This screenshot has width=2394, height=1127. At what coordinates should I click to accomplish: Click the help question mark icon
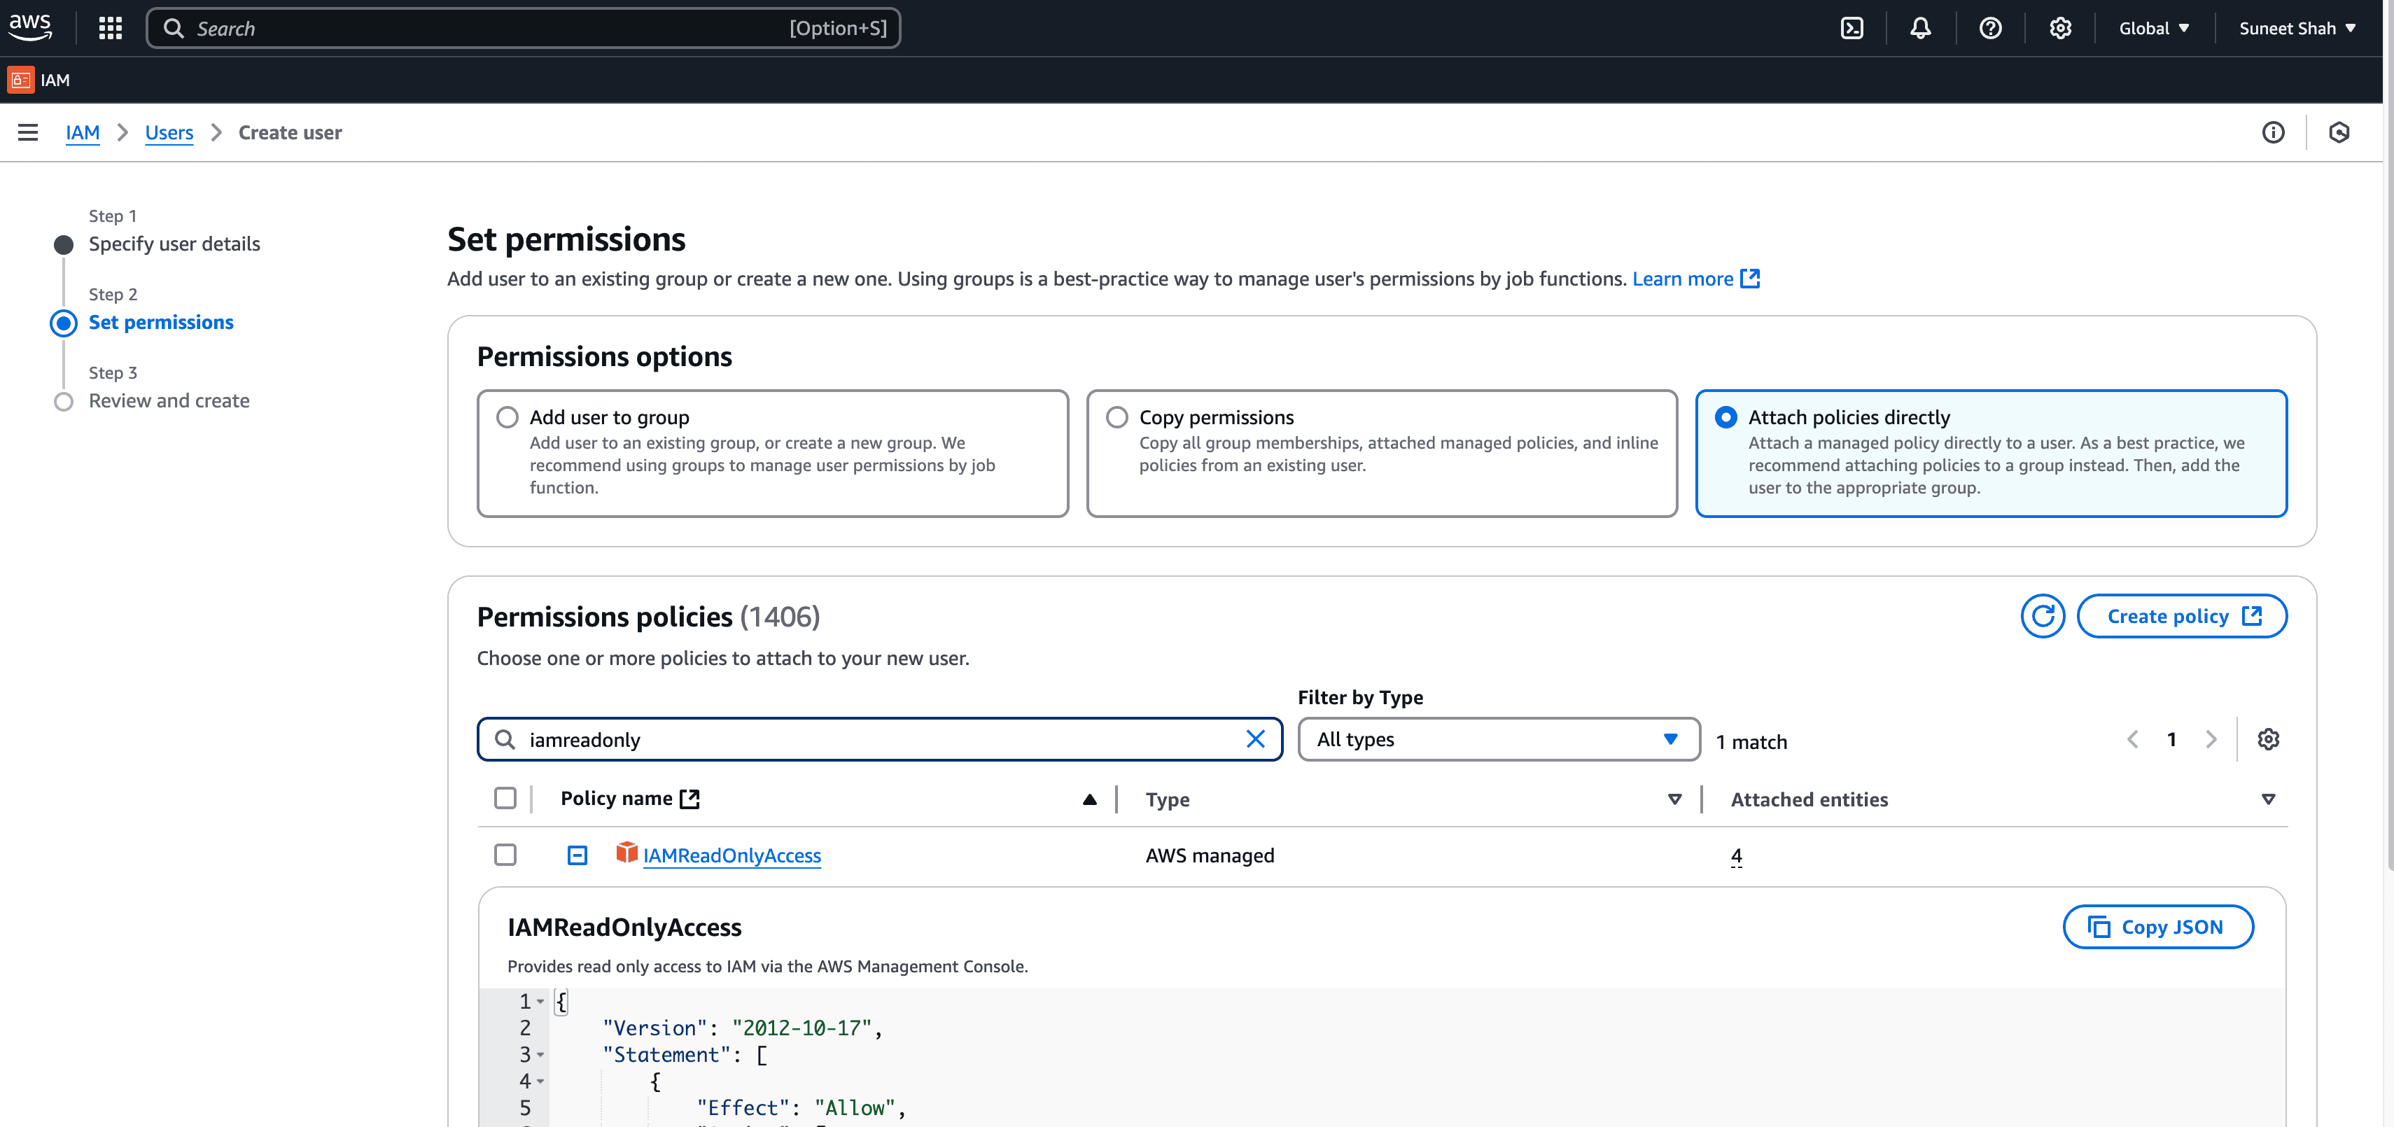pyautogui.click(x=1989, y=28)
